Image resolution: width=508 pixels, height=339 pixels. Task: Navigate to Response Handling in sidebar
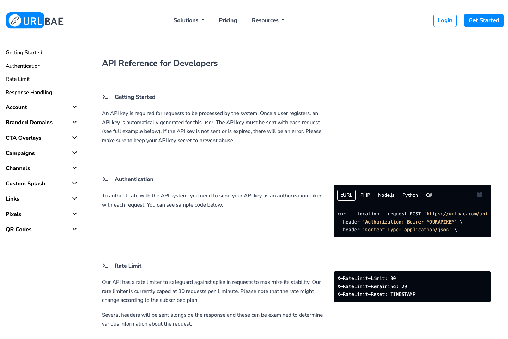pyautogui.click(x=29, y=92)
